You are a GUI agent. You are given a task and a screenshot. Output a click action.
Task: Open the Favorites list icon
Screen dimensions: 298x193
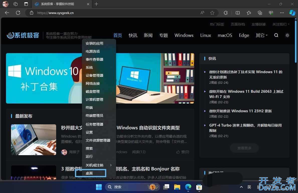tap(249, 13)
